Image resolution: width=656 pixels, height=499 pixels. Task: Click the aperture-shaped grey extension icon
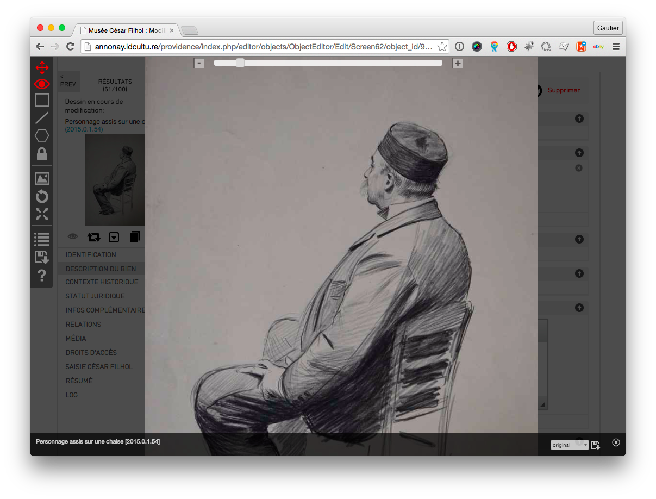pyautogui.click(x=546, y=47)
